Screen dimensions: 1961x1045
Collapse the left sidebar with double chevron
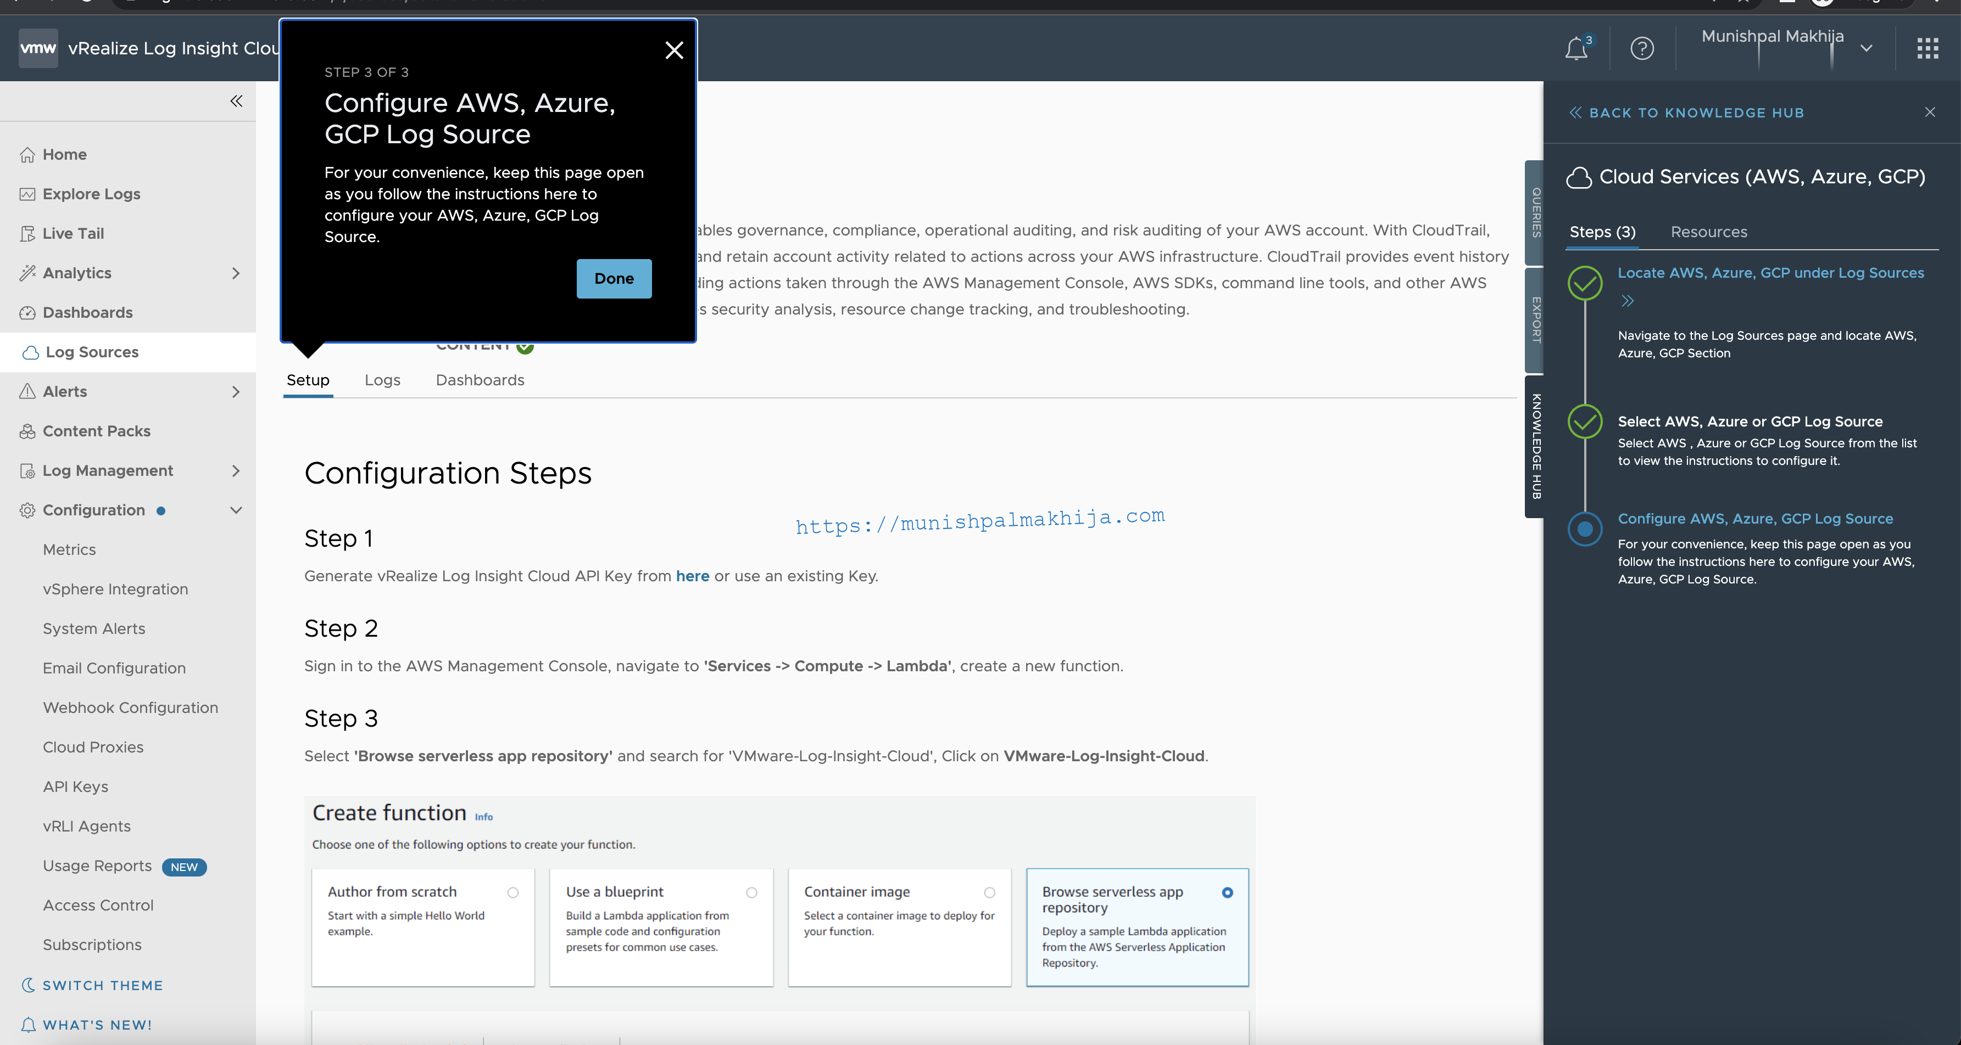[x=236, y=101]
